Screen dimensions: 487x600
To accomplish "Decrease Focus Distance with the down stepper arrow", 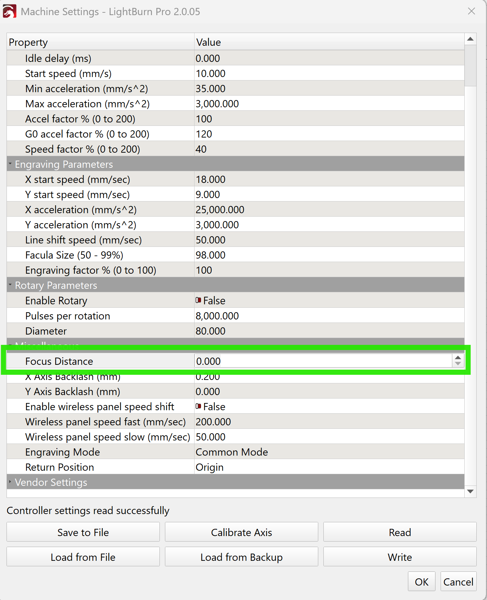I will [457, 364].
